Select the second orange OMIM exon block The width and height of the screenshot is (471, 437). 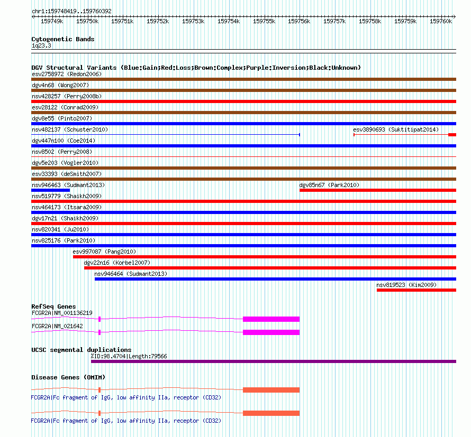pos(271,413)
